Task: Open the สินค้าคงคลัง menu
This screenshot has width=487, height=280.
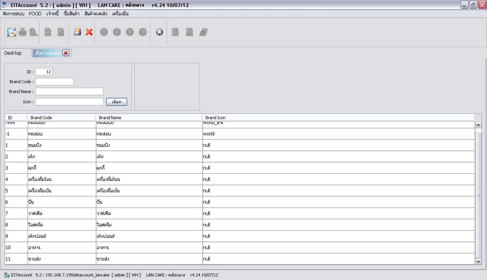Action: (x=95, y=13)
